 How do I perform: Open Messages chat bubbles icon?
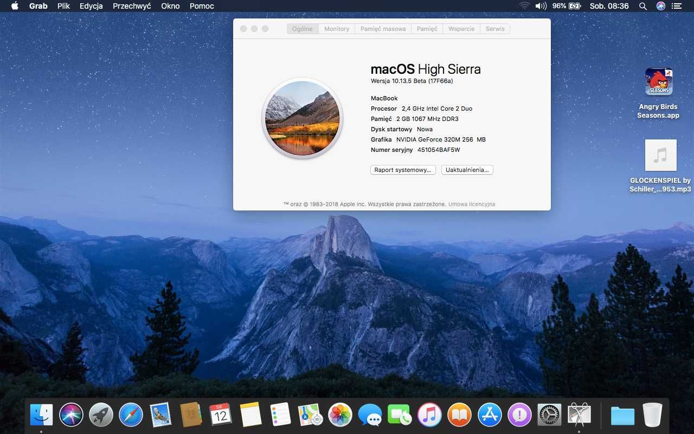(x=370, y=415)
